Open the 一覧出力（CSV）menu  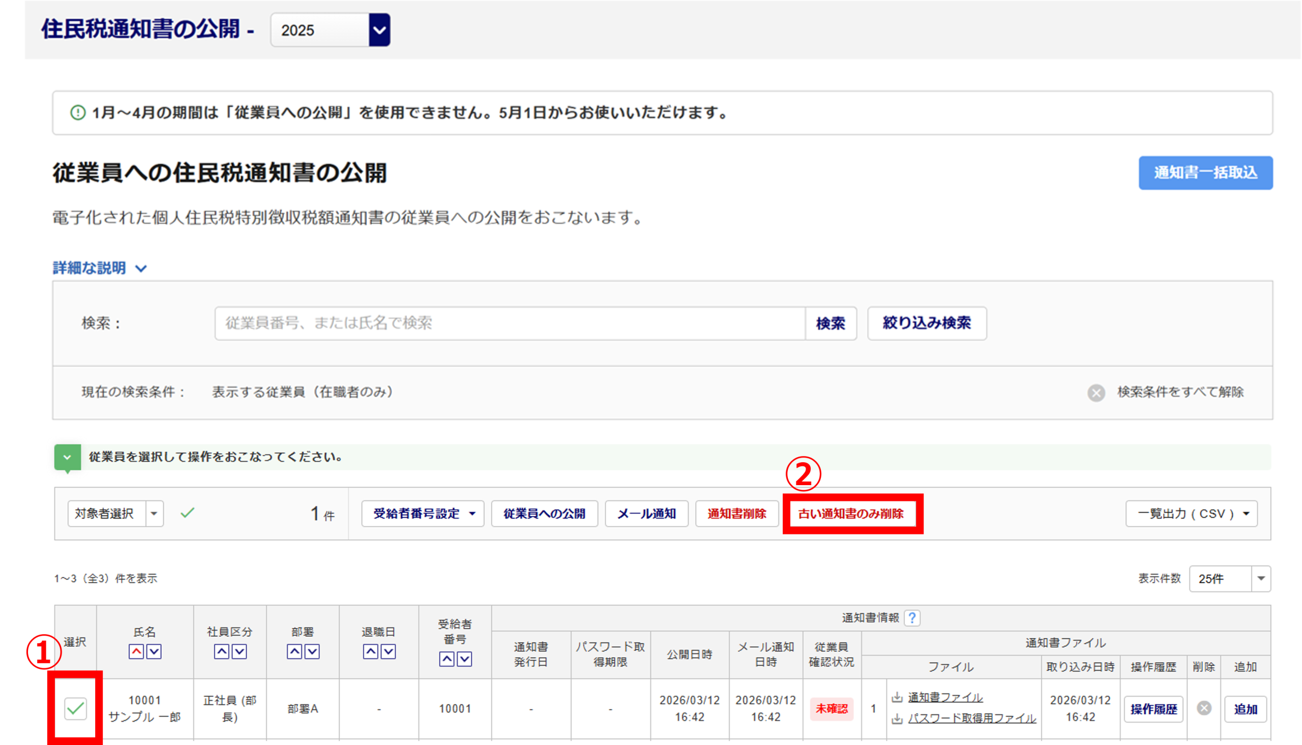point(1191,513)
